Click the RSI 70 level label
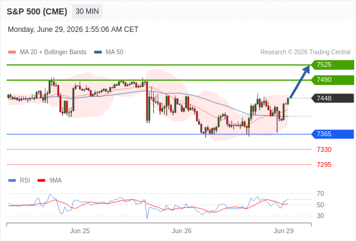Screen dimensions: 356x241 tap(320, 193)
